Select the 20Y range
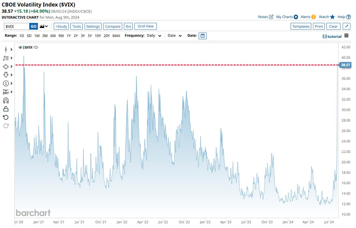The height and width of the screenshot is (228, 356). click(x=107, y=36)
